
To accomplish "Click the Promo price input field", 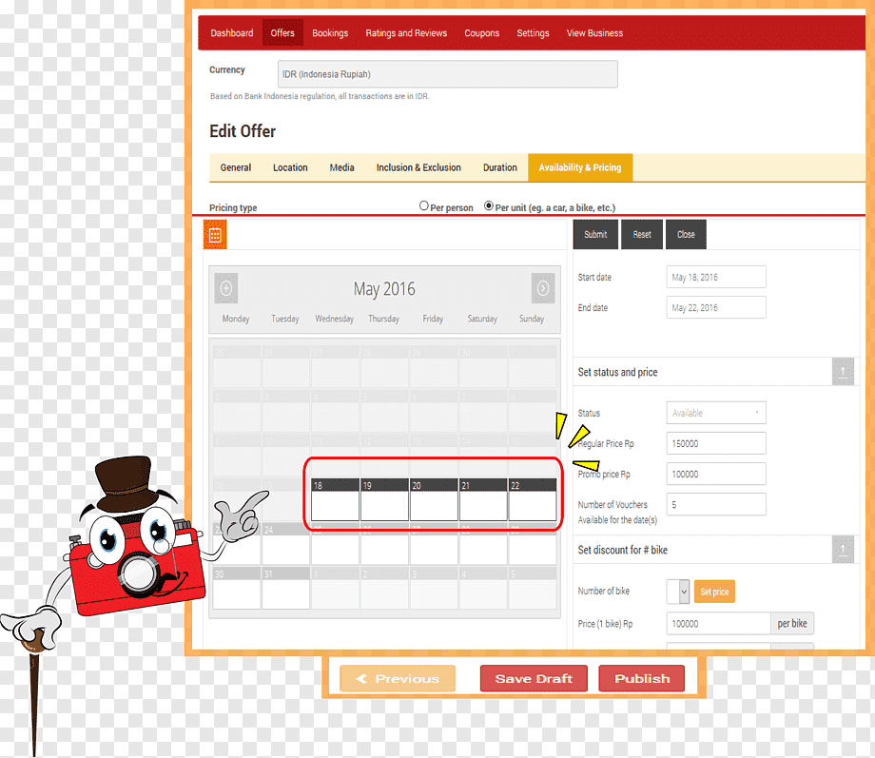I will 716,474.
